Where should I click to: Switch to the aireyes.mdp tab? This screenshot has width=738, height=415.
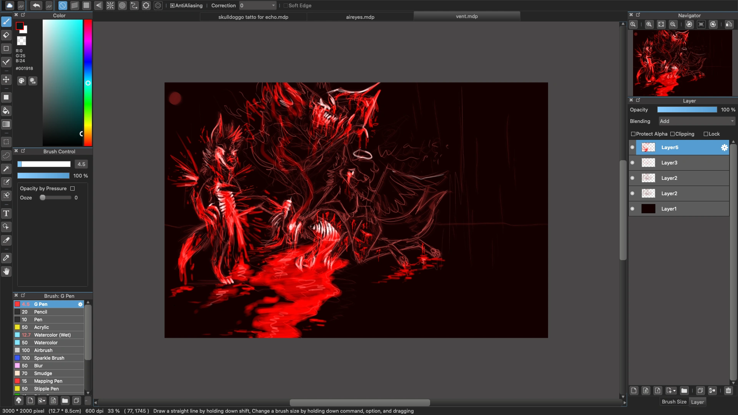(360, 17)
